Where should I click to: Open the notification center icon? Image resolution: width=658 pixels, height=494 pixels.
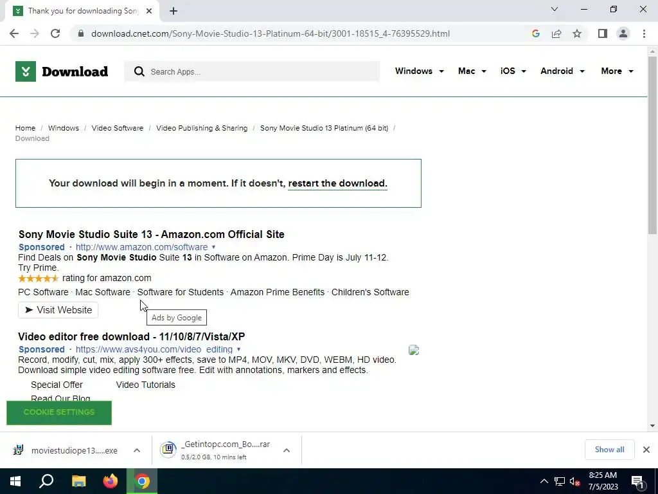(x=637, y=482)
